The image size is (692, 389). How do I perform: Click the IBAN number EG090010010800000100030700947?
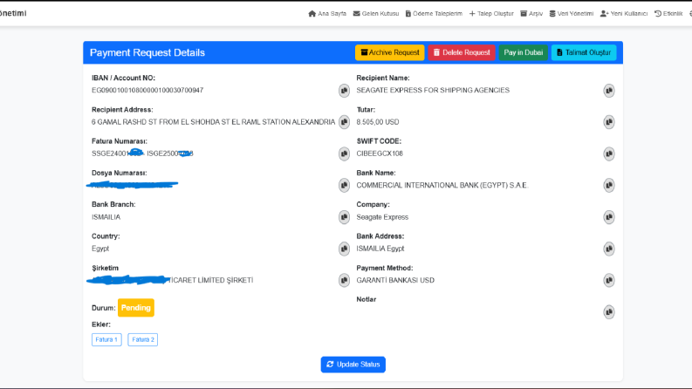coord(147,90)
